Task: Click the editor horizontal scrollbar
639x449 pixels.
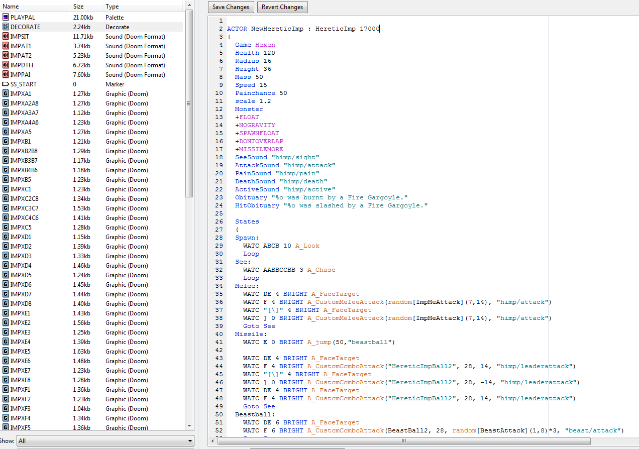Action: click(x=403, y=441)
